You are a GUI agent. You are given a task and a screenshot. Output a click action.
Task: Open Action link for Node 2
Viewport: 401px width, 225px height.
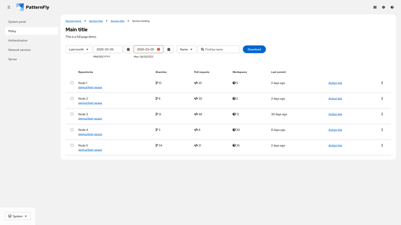click(335, 98)
